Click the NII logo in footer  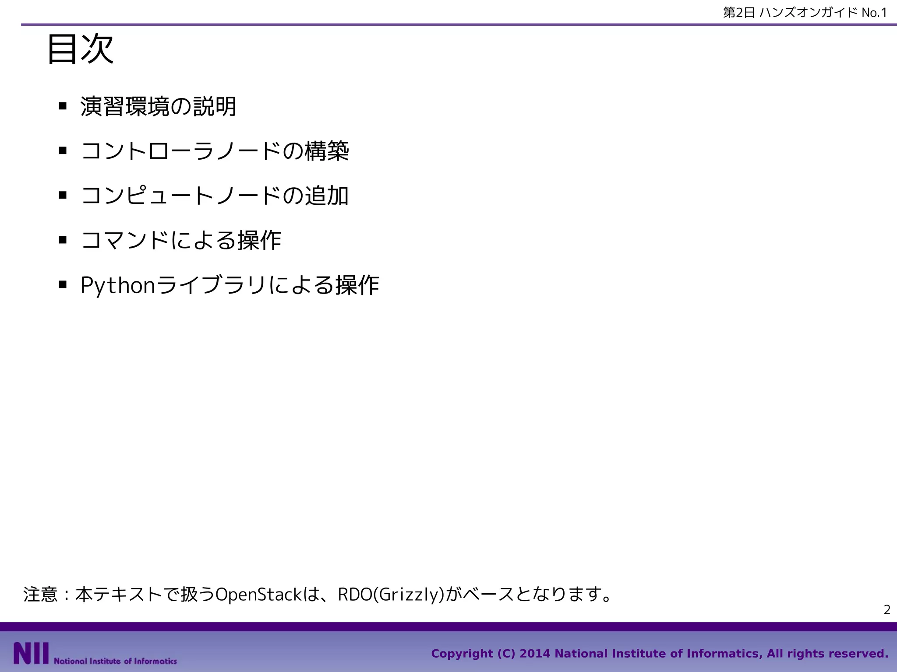(x=31, y=653)
